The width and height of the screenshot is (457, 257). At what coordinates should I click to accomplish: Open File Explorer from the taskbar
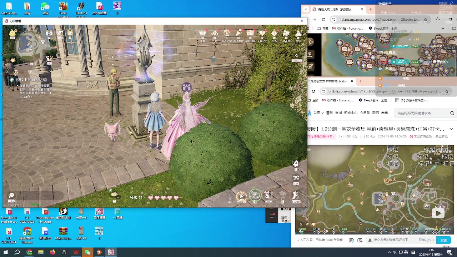pos(41,252)
